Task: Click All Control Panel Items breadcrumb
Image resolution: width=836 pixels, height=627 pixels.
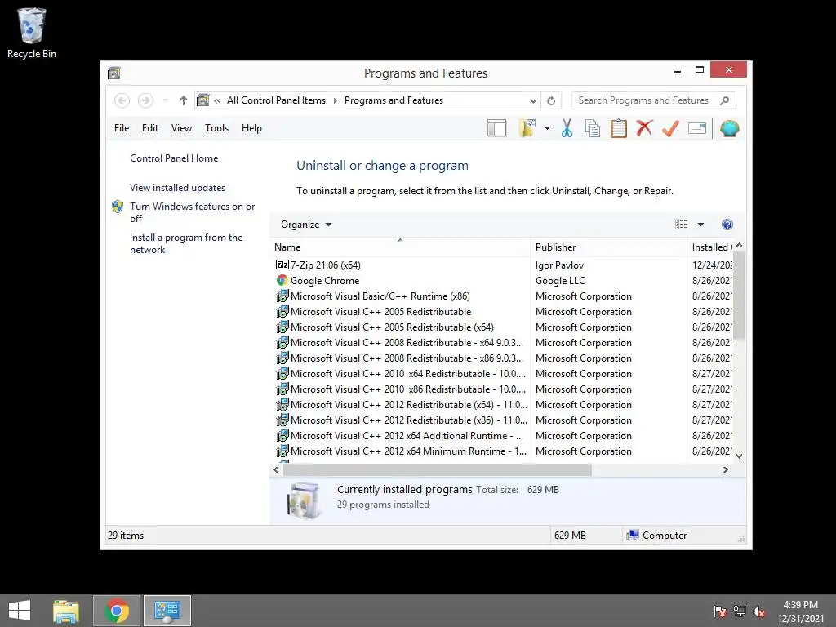Action: pyautogui.click(x=276, y=100)
